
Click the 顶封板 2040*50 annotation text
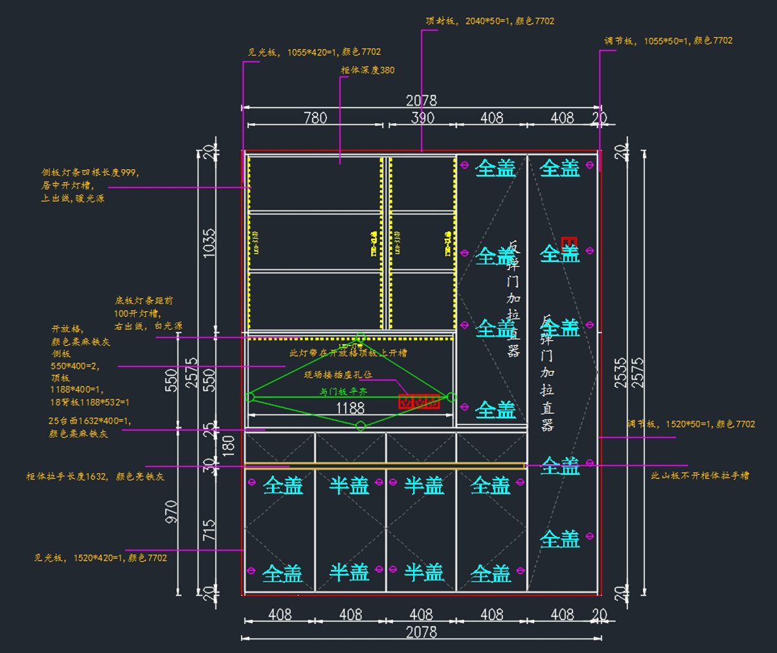[490, 21]
